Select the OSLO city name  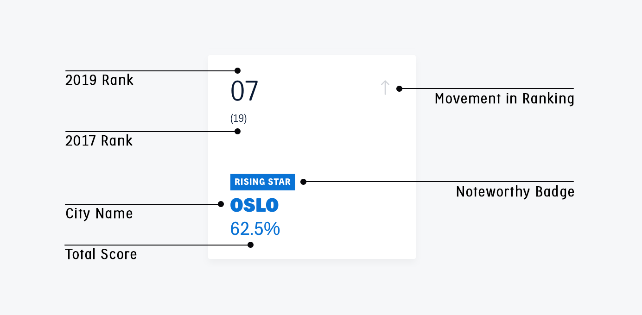tap(254, 205)
